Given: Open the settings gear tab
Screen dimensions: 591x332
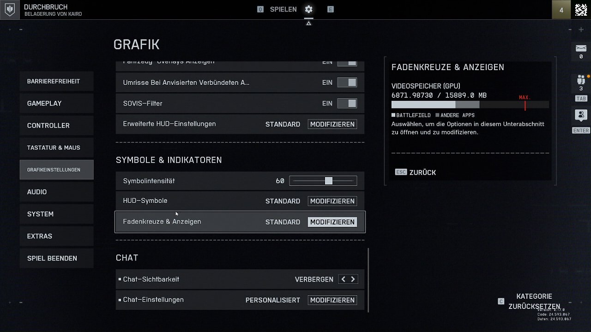Looking at the screenshot, I should point(308,9).
